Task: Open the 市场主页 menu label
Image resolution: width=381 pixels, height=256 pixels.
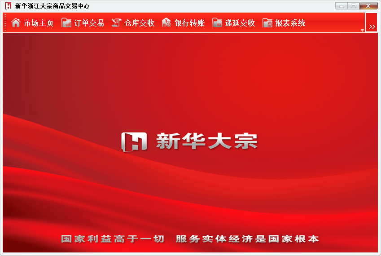Action: point(39,23)
